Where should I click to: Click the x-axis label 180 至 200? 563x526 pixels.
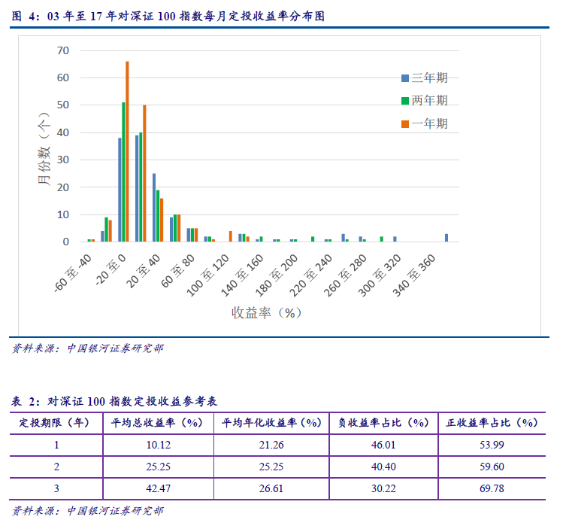[x=277, y=275]
